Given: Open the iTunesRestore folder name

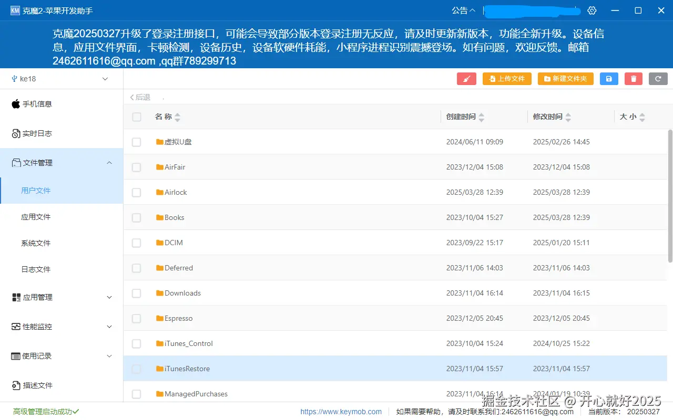Looking at the screenshot, I should [187, 369].
